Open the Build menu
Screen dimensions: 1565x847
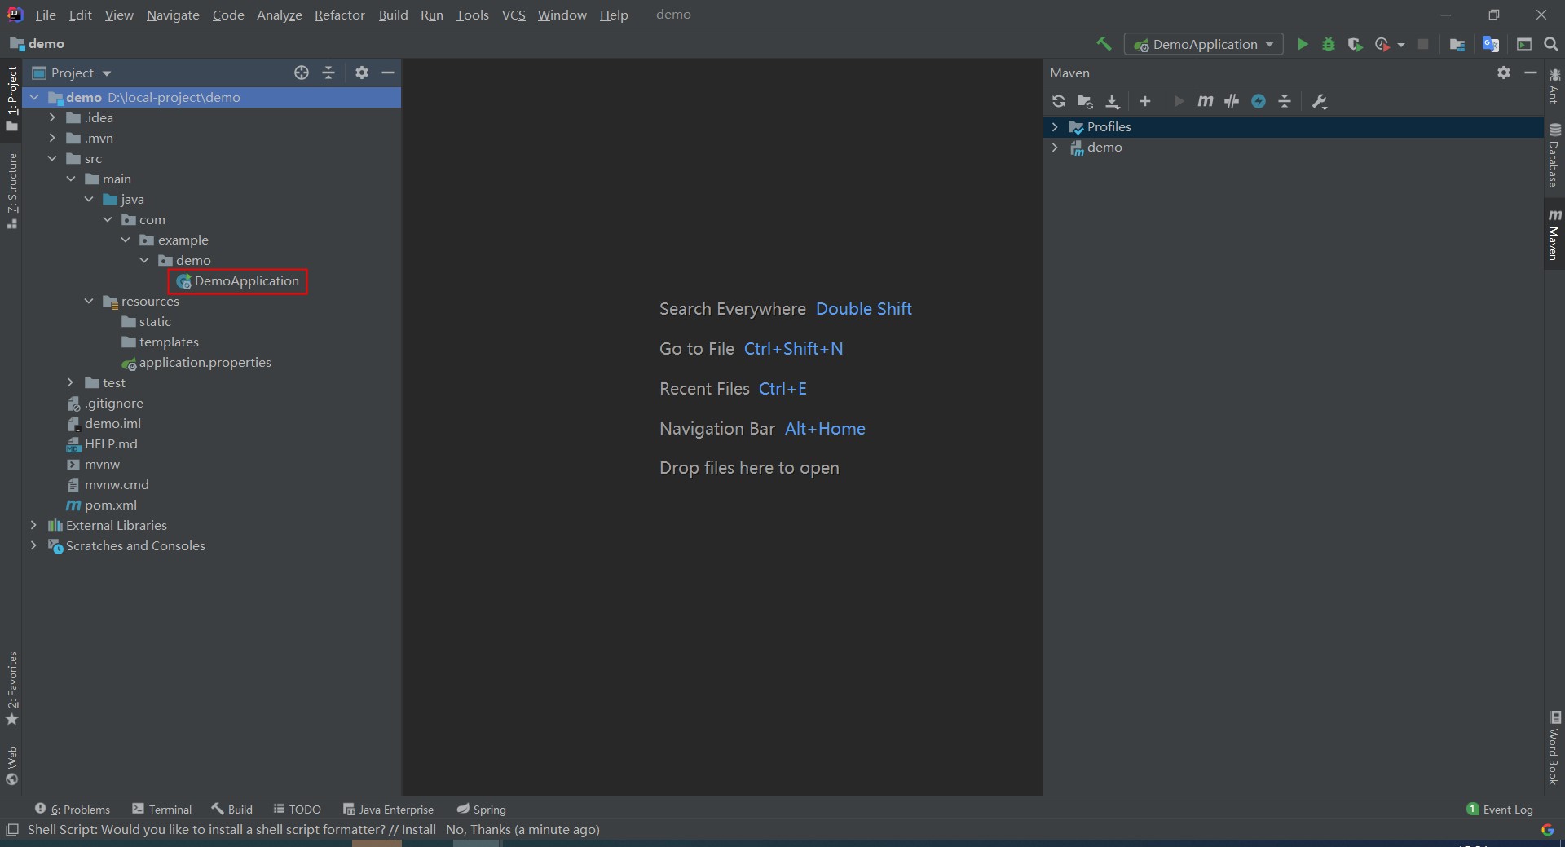pyautogui.click(x=393, y=15)
